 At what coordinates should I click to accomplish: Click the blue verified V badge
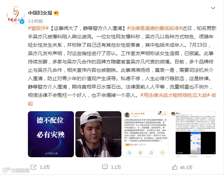22,22
